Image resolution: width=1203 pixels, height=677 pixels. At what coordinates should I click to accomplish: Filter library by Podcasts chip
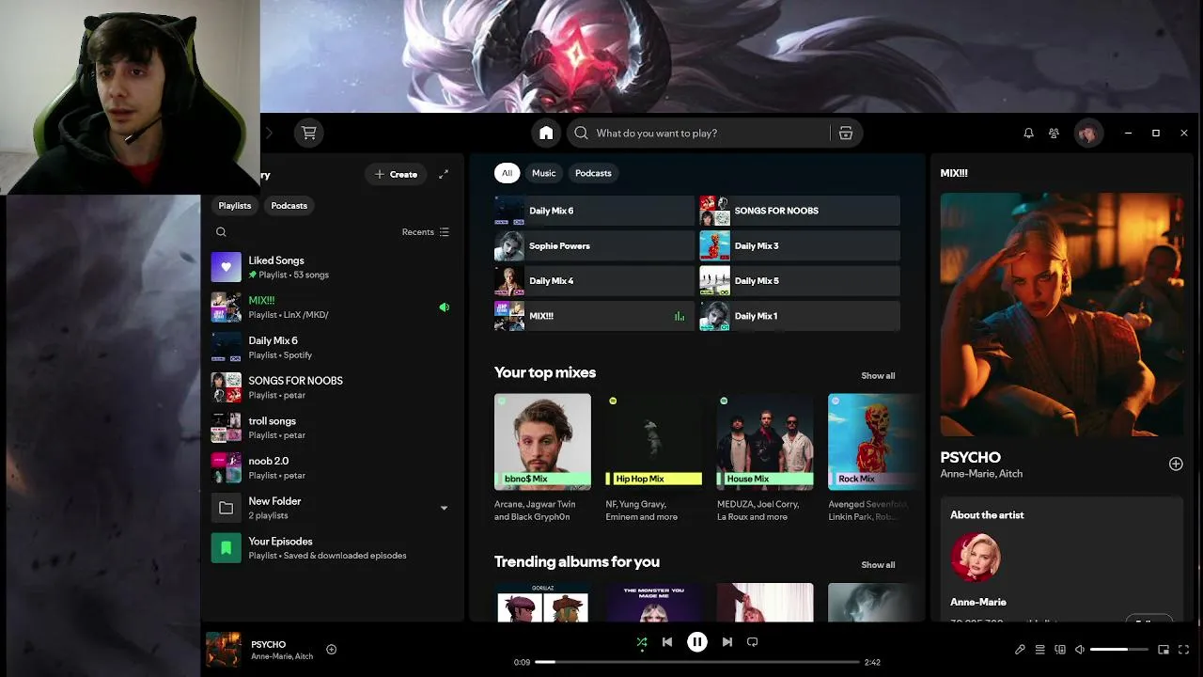pos(289,205)
